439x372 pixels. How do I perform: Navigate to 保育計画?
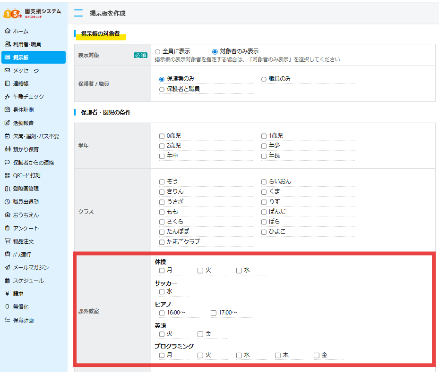point(7,319)
